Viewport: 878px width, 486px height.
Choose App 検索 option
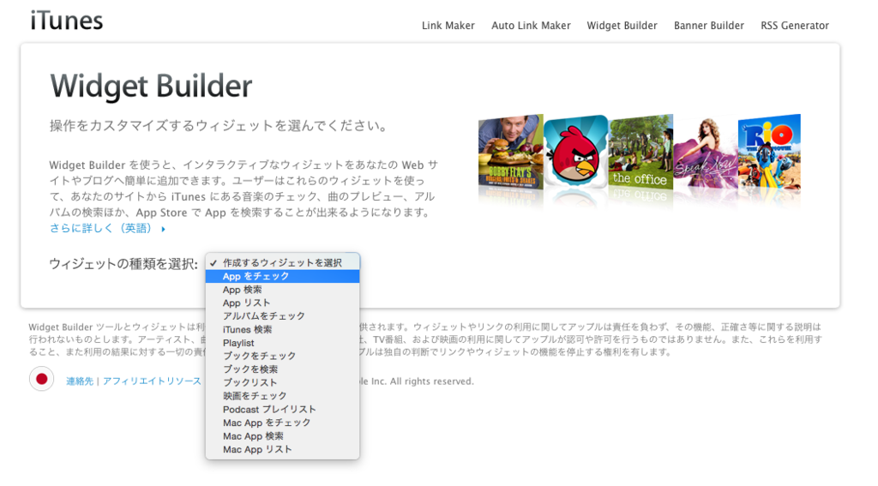(x=282, y=290)
